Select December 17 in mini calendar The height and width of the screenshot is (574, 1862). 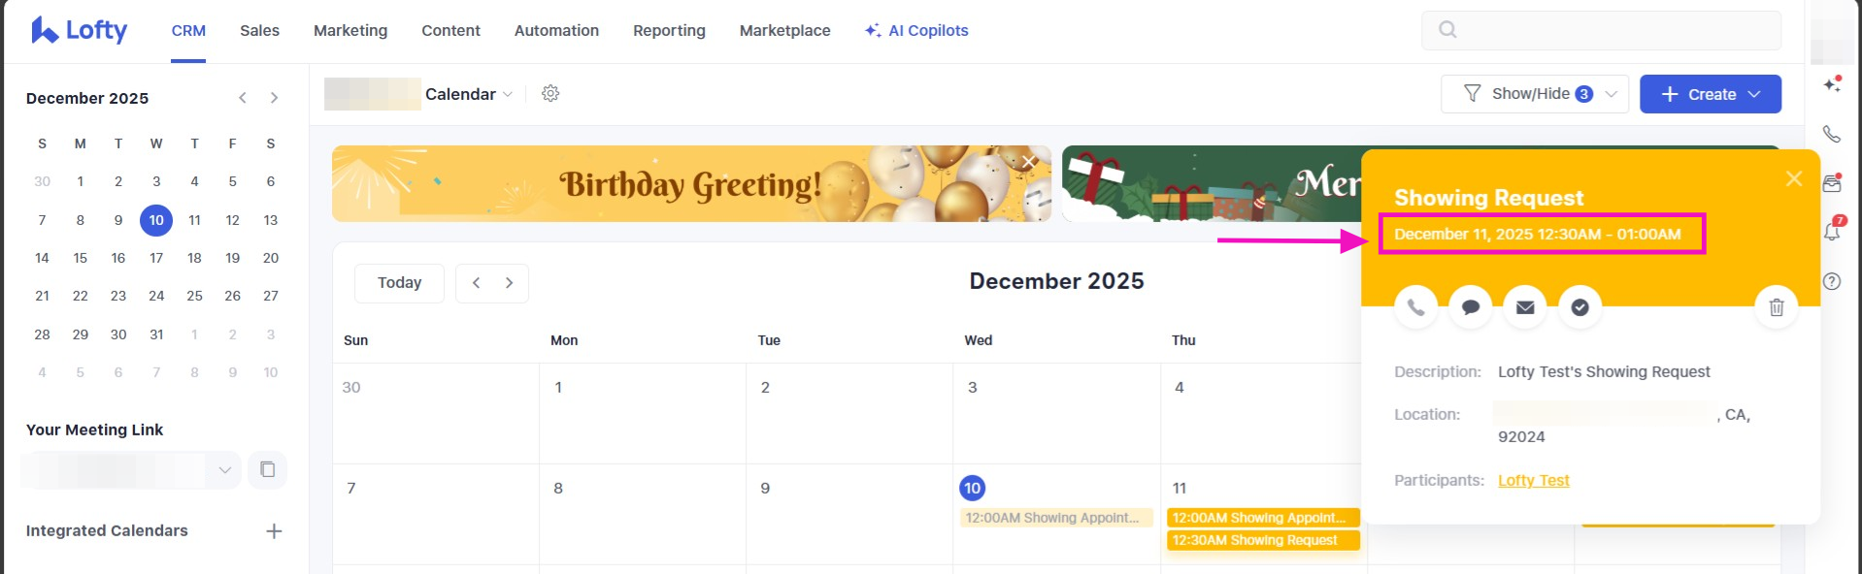(156, 258)
